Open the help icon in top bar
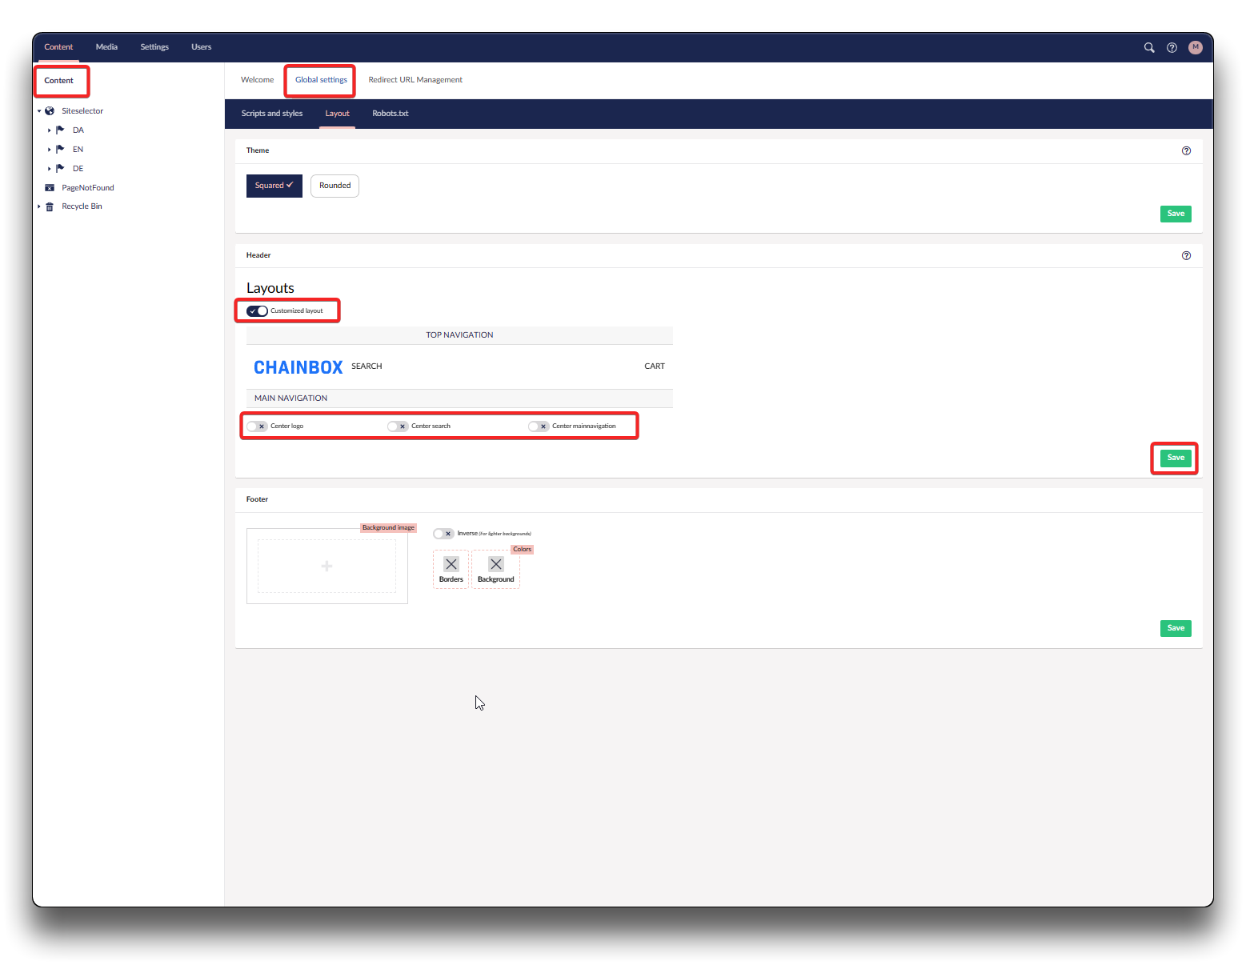The height and width of the screenshot is (965, 1246). pyautogui.click(x=1172, y=48)
